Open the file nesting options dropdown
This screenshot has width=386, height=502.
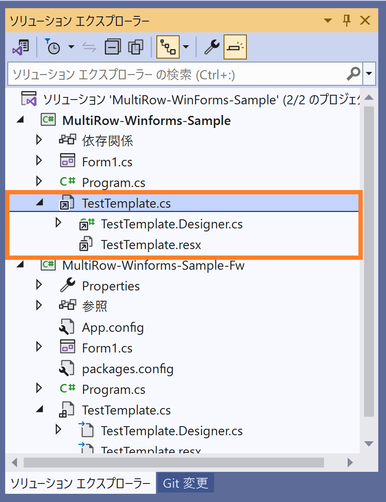tap(186, 47)
